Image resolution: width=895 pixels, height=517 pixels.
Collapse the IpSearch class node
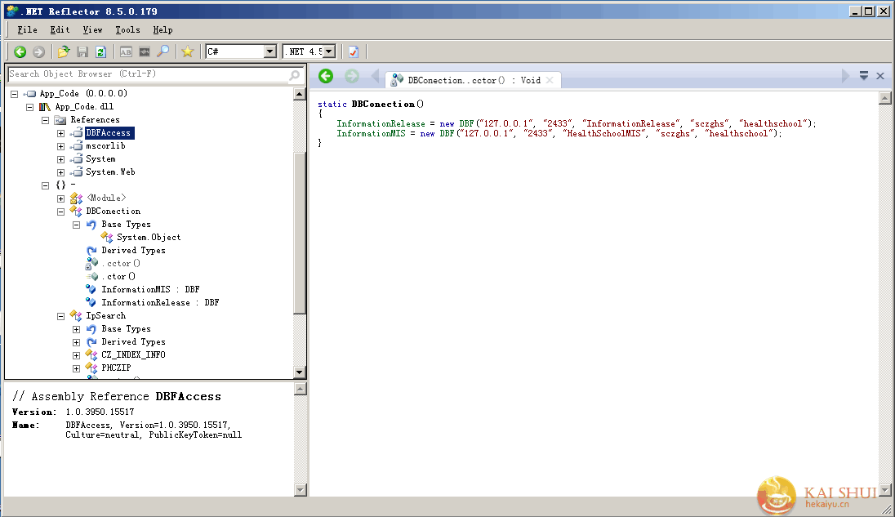(61, 317)
